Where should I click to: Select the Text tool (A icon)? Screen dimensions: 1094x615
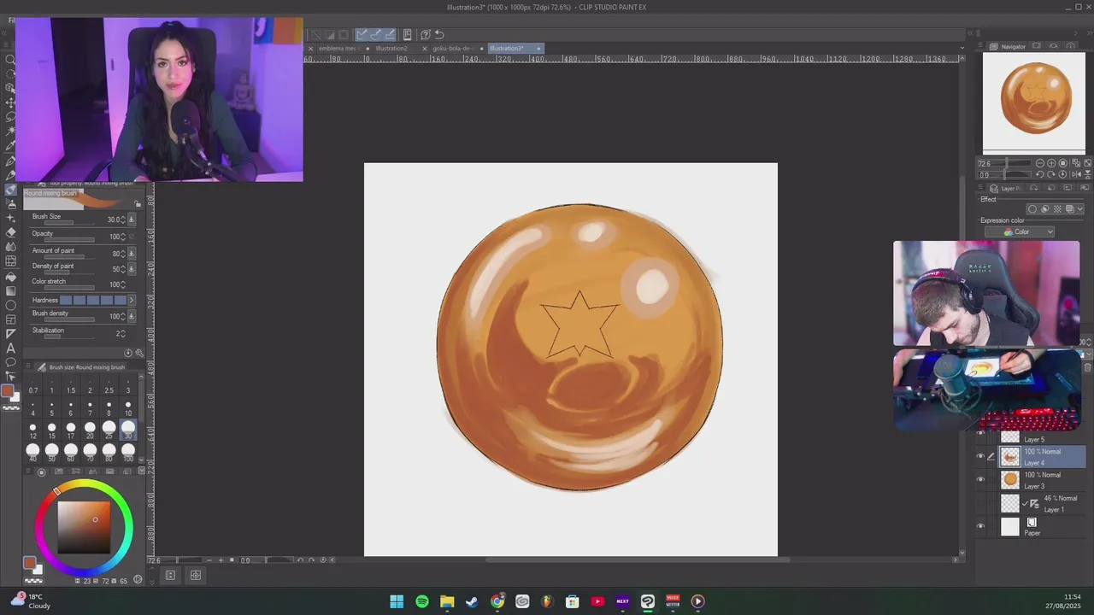click(10, 348)
